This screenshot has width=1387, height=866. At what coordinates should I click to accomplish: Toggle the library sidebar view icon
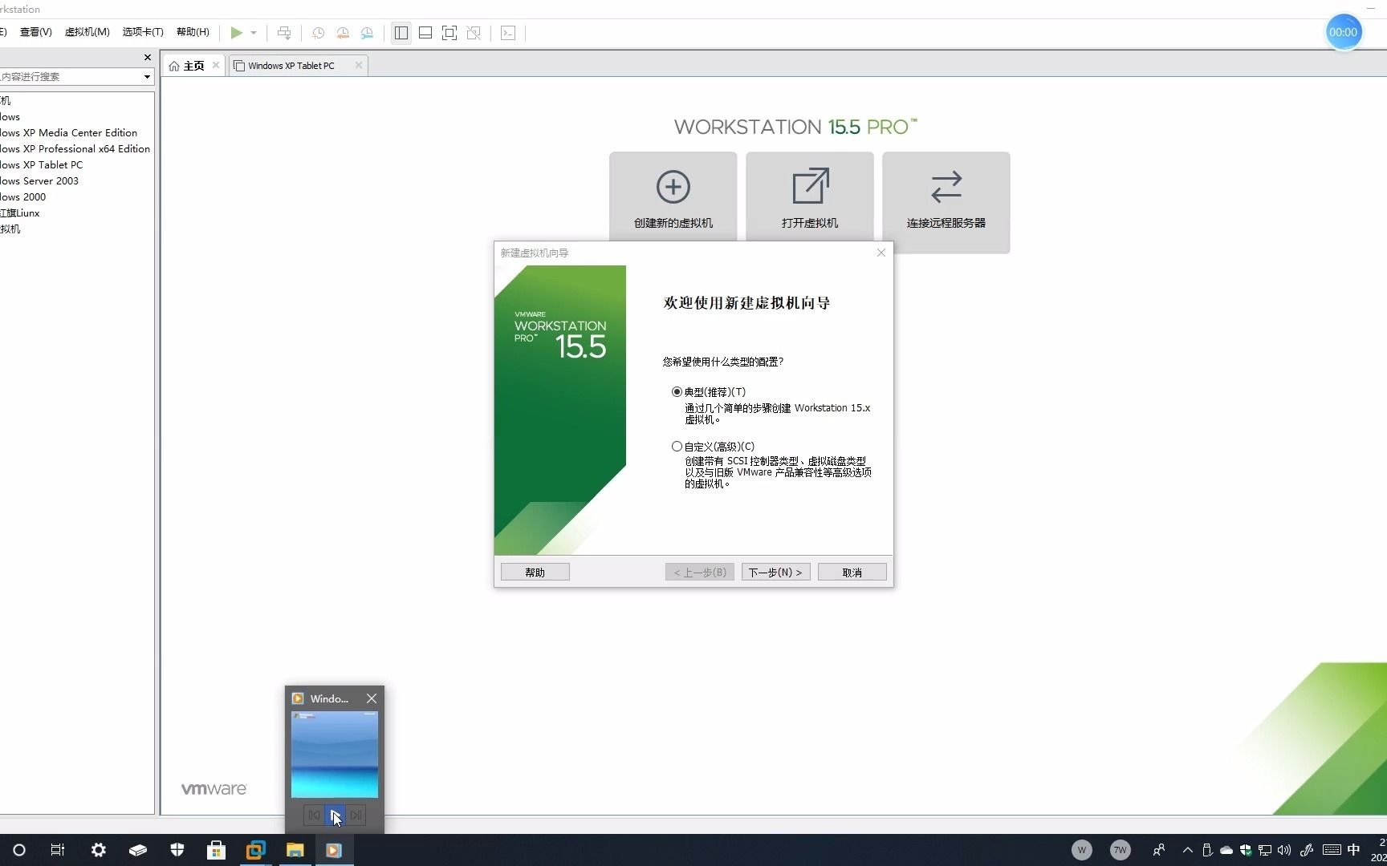point(401,33)
